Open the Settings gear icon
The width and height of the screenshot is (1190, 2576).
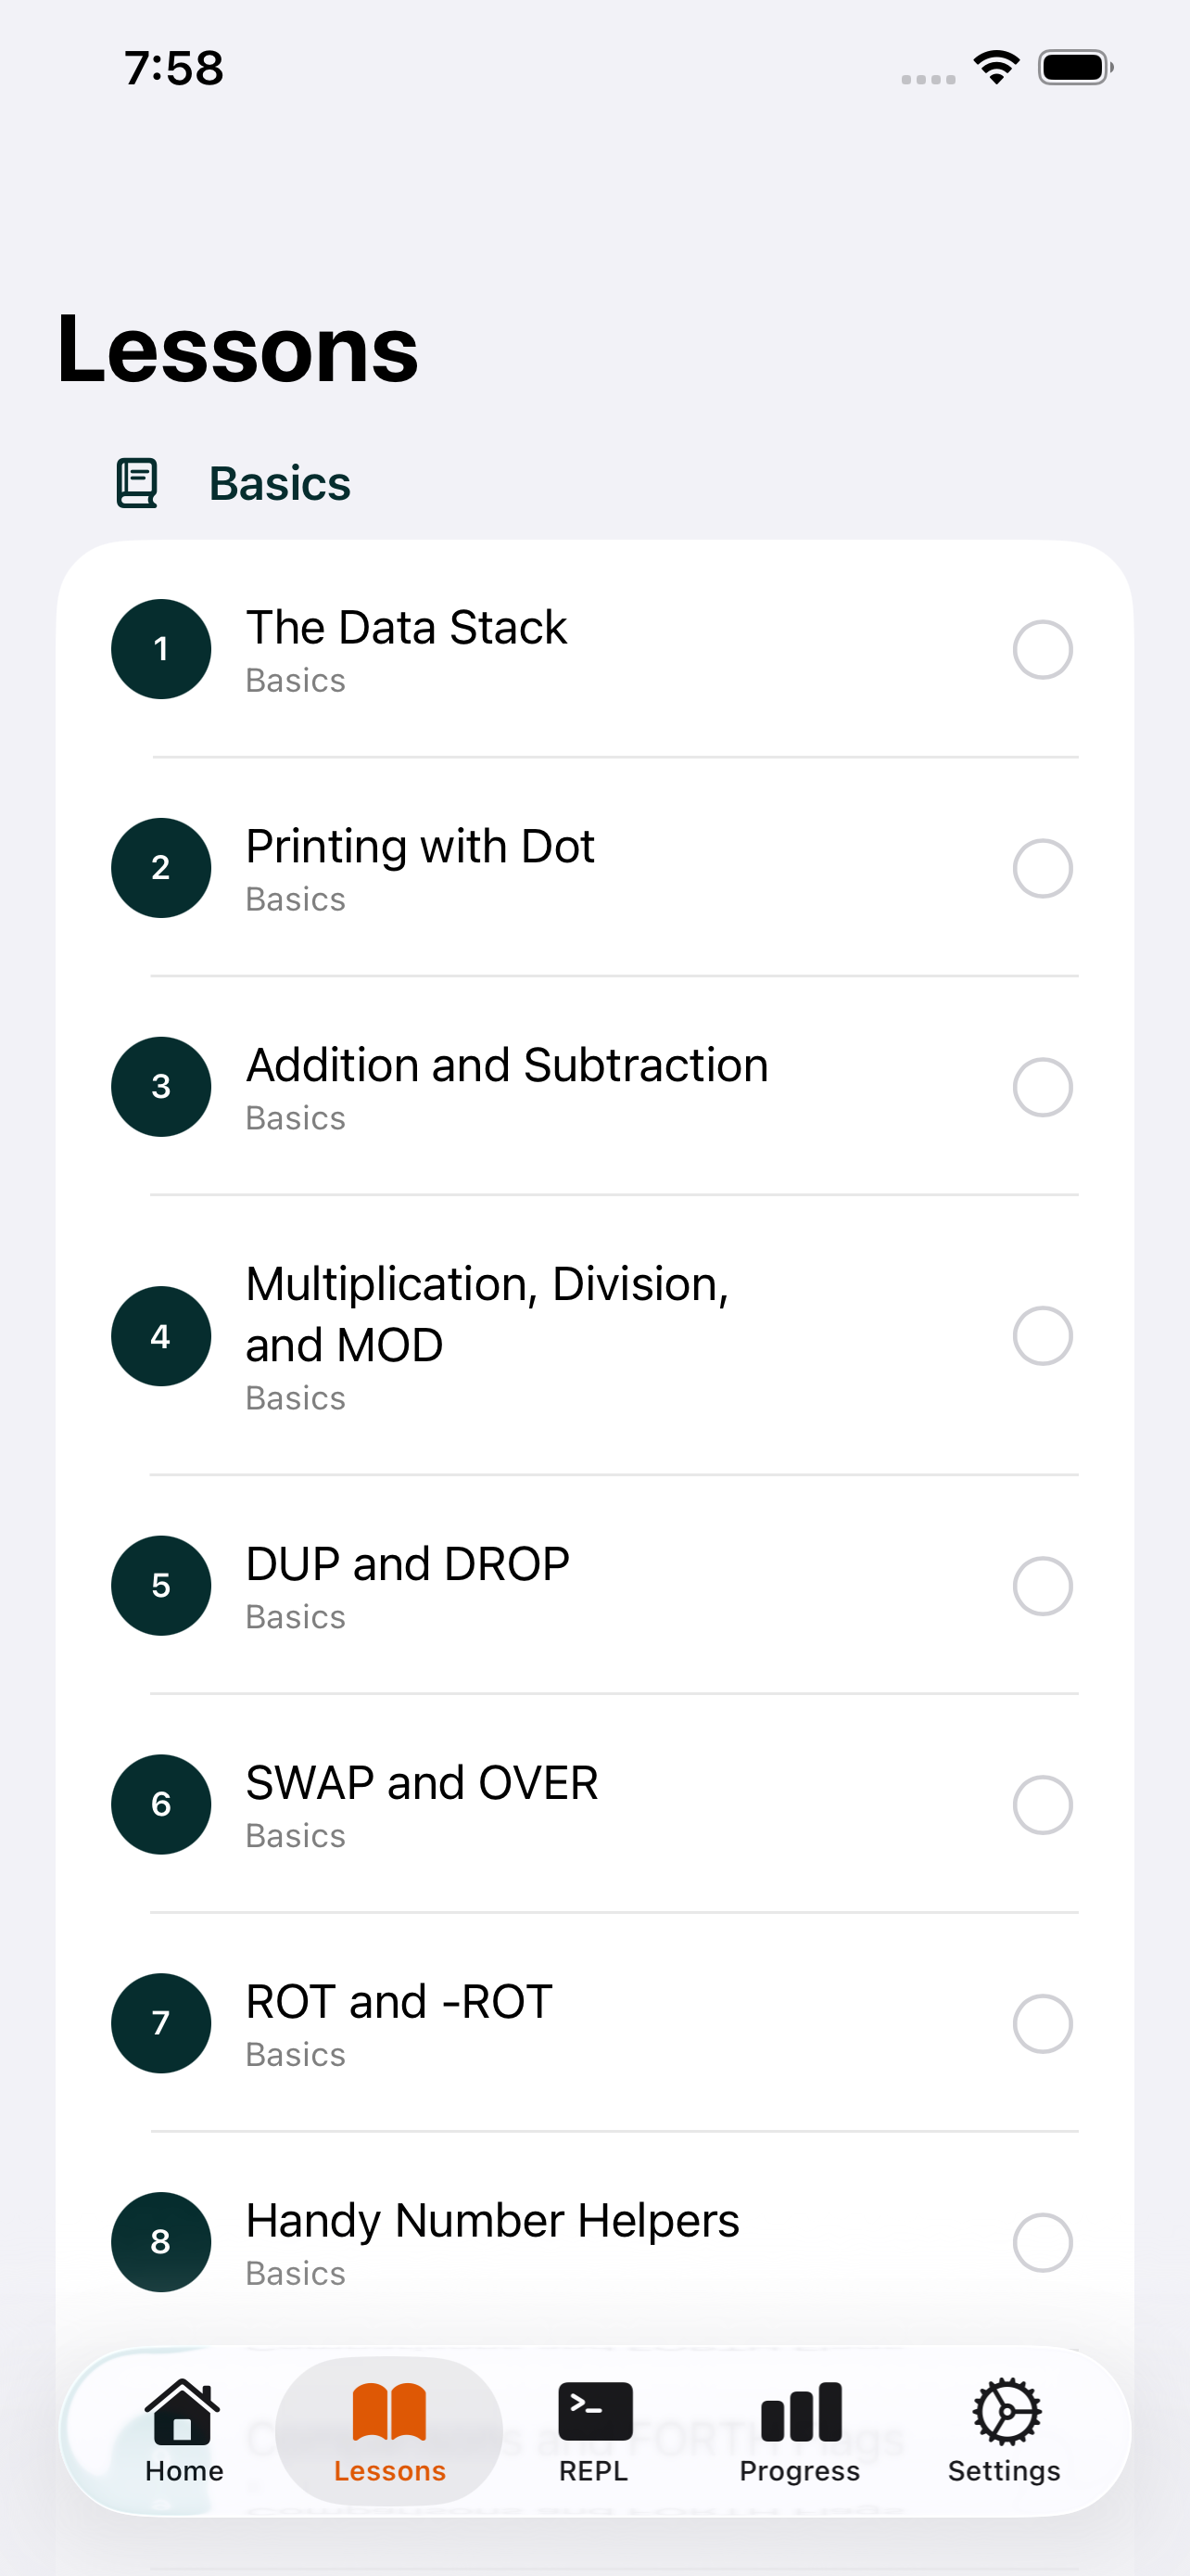(1006, 2411)
